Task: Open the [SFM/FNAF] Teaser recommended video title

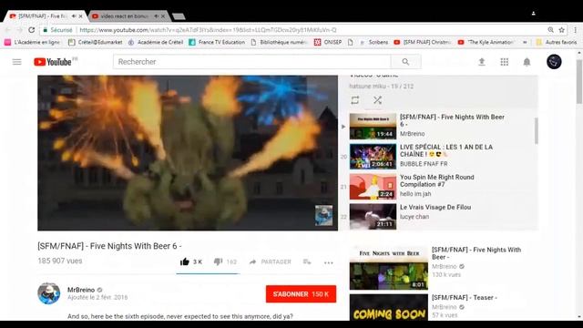Action: [465, 298]
